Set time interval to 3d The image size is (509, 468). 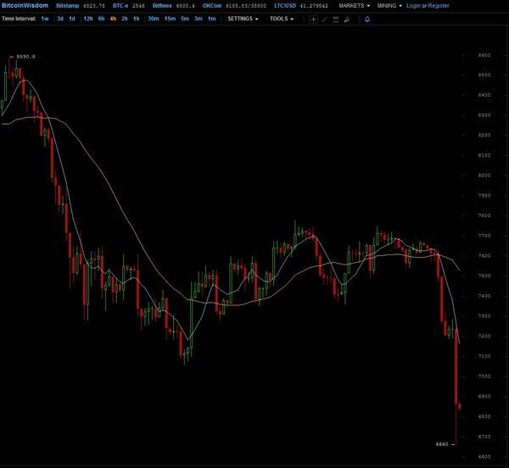(x=60, y=19)
